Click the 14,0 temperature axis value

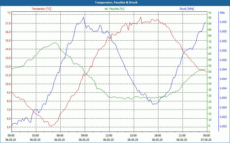[8, 49]
